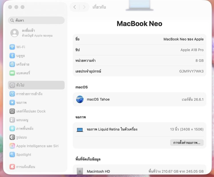The height and width of the screenshot is (177, 214).
Task: Go forward with the right chevron
Action: point(84,7)
